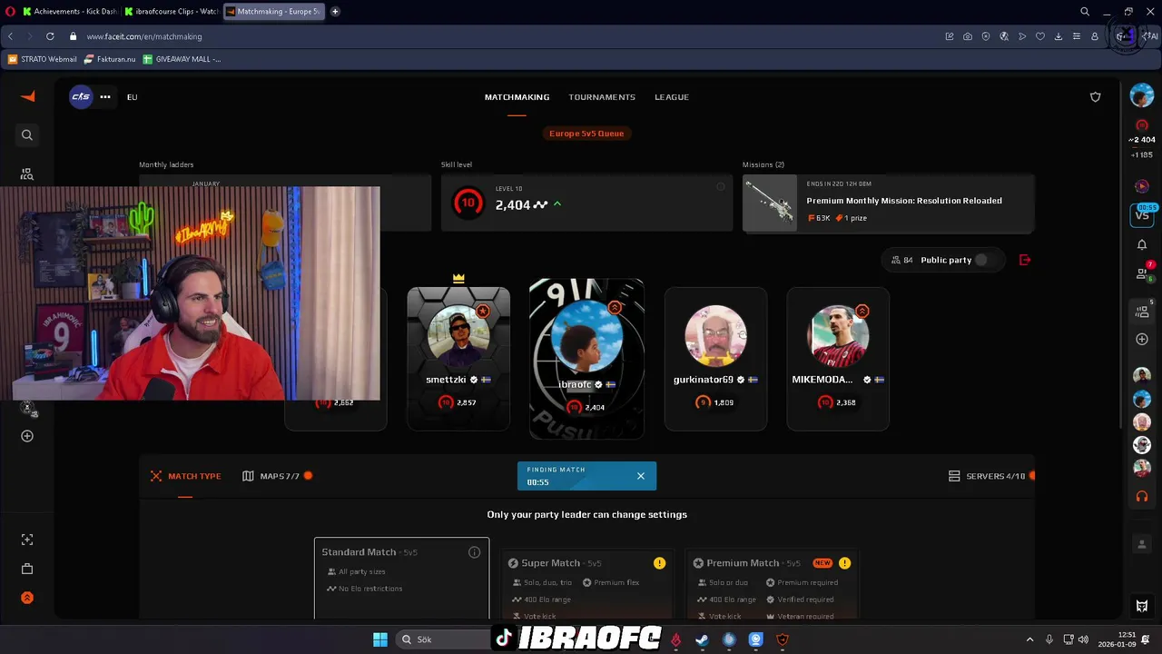Open profile avatar at top right

pyautogui.click(x=1142, y=95)
